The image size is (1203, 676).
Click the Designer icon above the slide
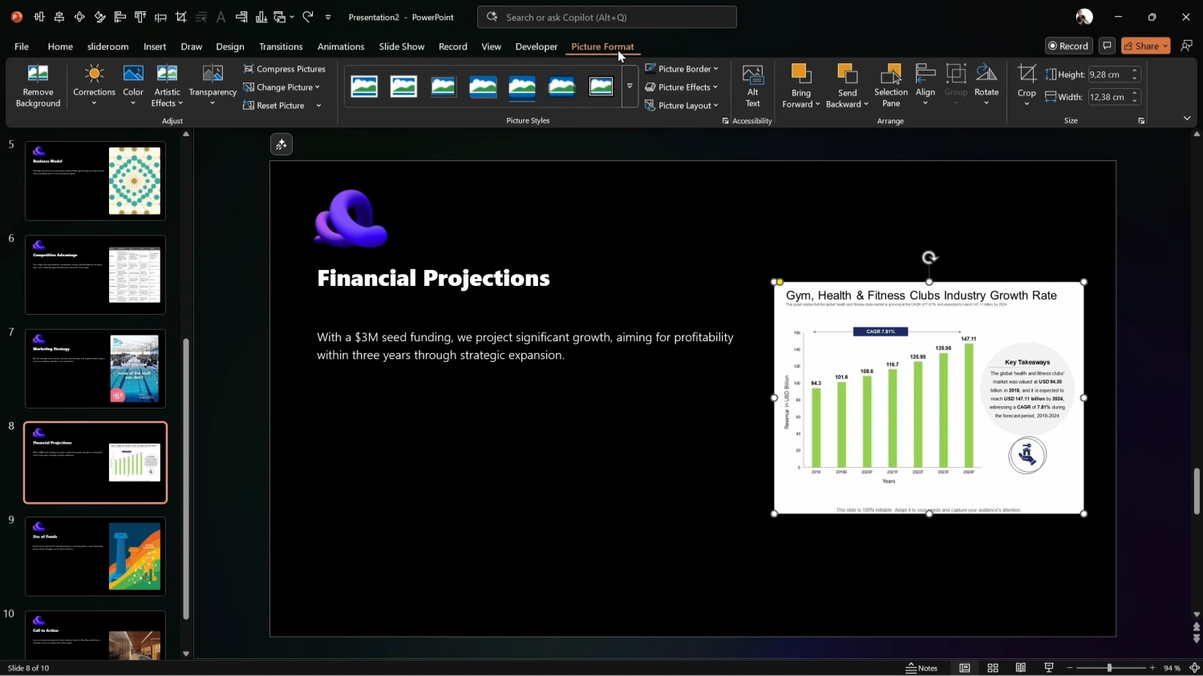tap(282, 145)
